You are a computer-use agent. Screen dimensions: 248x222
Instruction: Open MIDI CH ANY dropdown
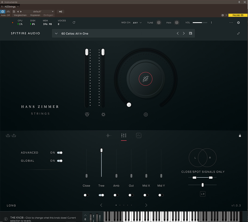[x=137, y=23]
